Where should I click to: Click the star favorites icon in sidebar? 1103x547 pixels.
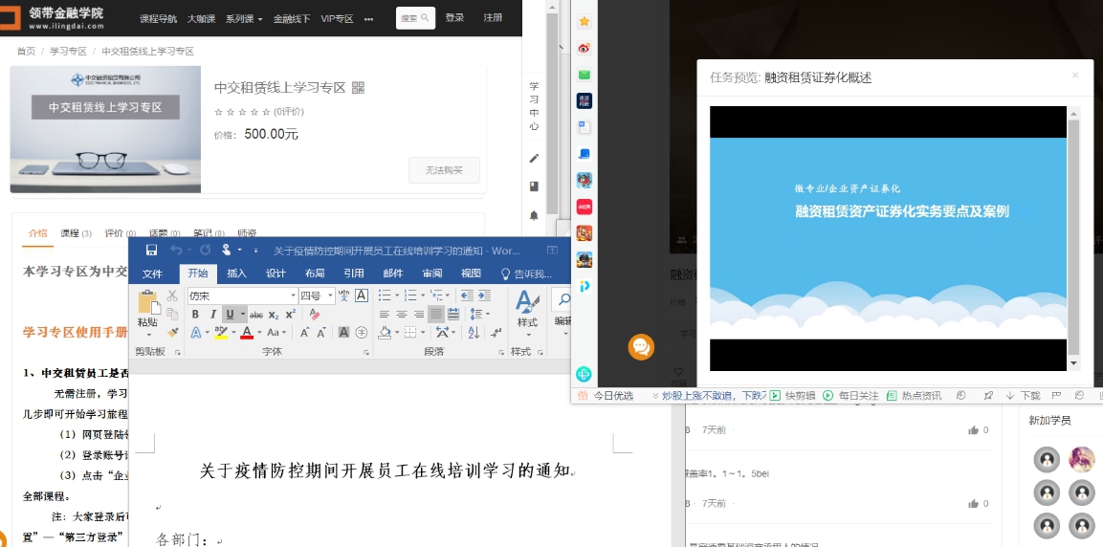click(x=584, y=21)
